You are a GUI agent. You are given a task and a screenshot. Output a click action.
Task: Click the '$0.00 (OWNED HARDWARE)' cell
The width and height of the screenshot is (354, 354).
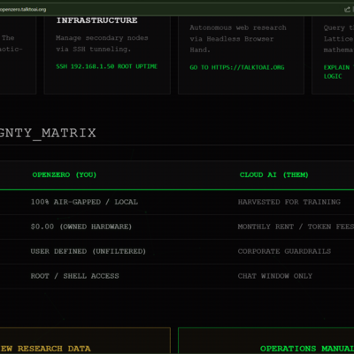[x=81, y=227]
